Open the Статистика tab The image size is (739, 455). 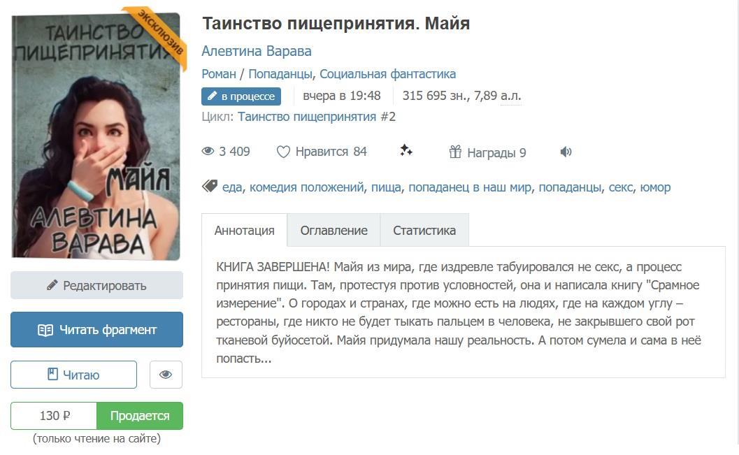click(x=424, y=231)
